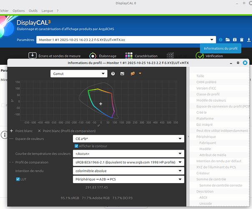Click the download arrow icon
Screen dimensions: 252x209
click(249, 40)
